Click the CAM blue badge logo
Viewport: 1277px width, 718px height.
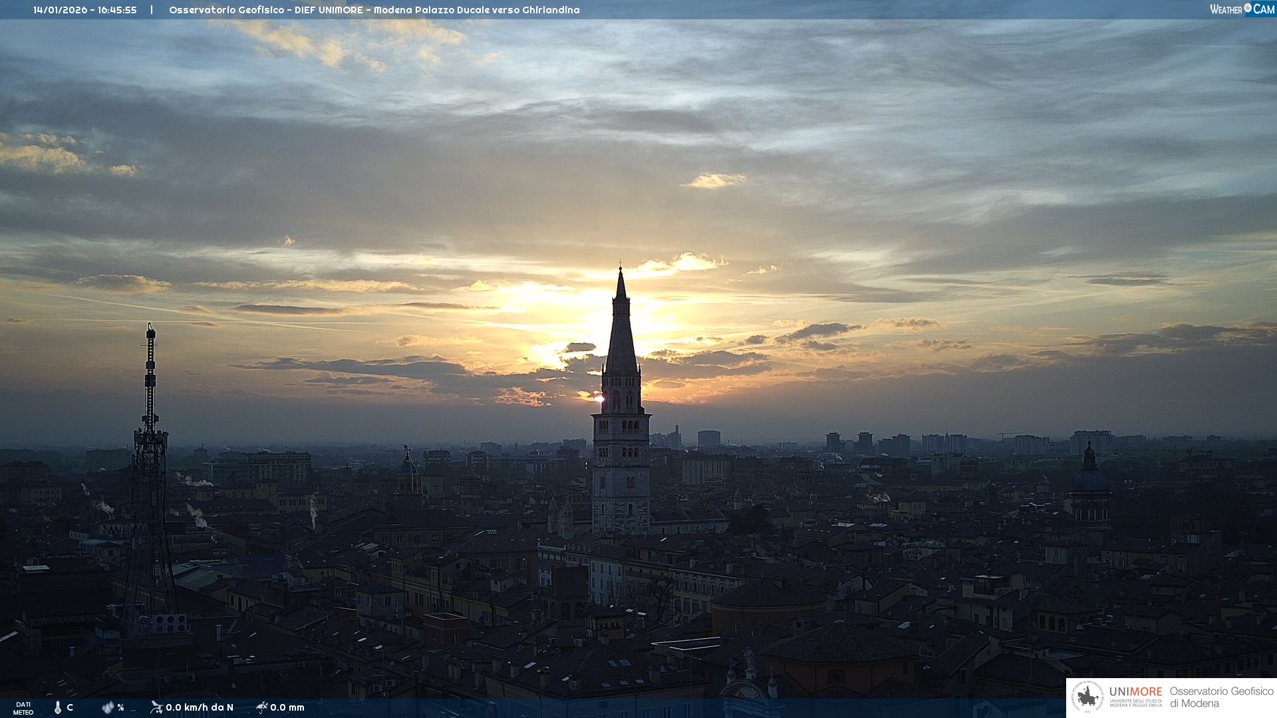pyautogui.click(x=1264, y=9)
